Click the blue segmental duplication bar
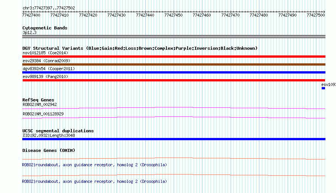336x193 pixels. click(174, 139)
